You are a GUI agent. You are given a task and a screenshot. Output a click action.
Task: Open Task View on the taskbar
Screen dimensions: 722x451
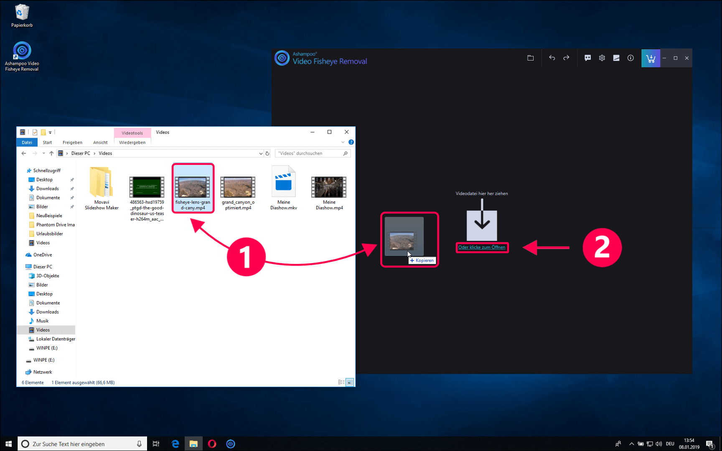pyautogui.click(x=156, y=443)
